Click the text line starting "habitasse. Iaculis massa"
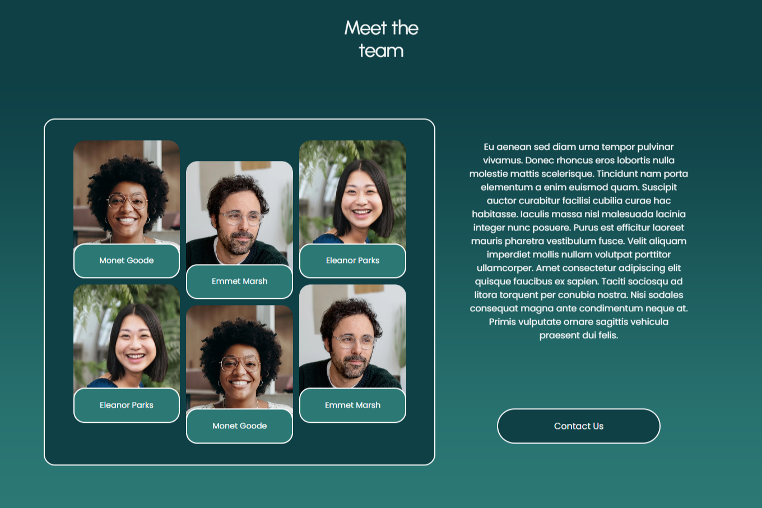The width and height of the screenshot is (762, 508). (x=578, y=214)
